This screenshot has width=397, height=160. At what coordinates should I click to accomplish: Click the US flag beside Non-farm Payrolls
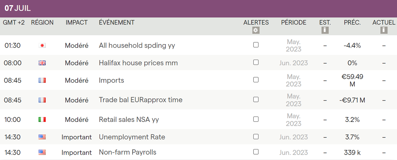pos(42,152)
